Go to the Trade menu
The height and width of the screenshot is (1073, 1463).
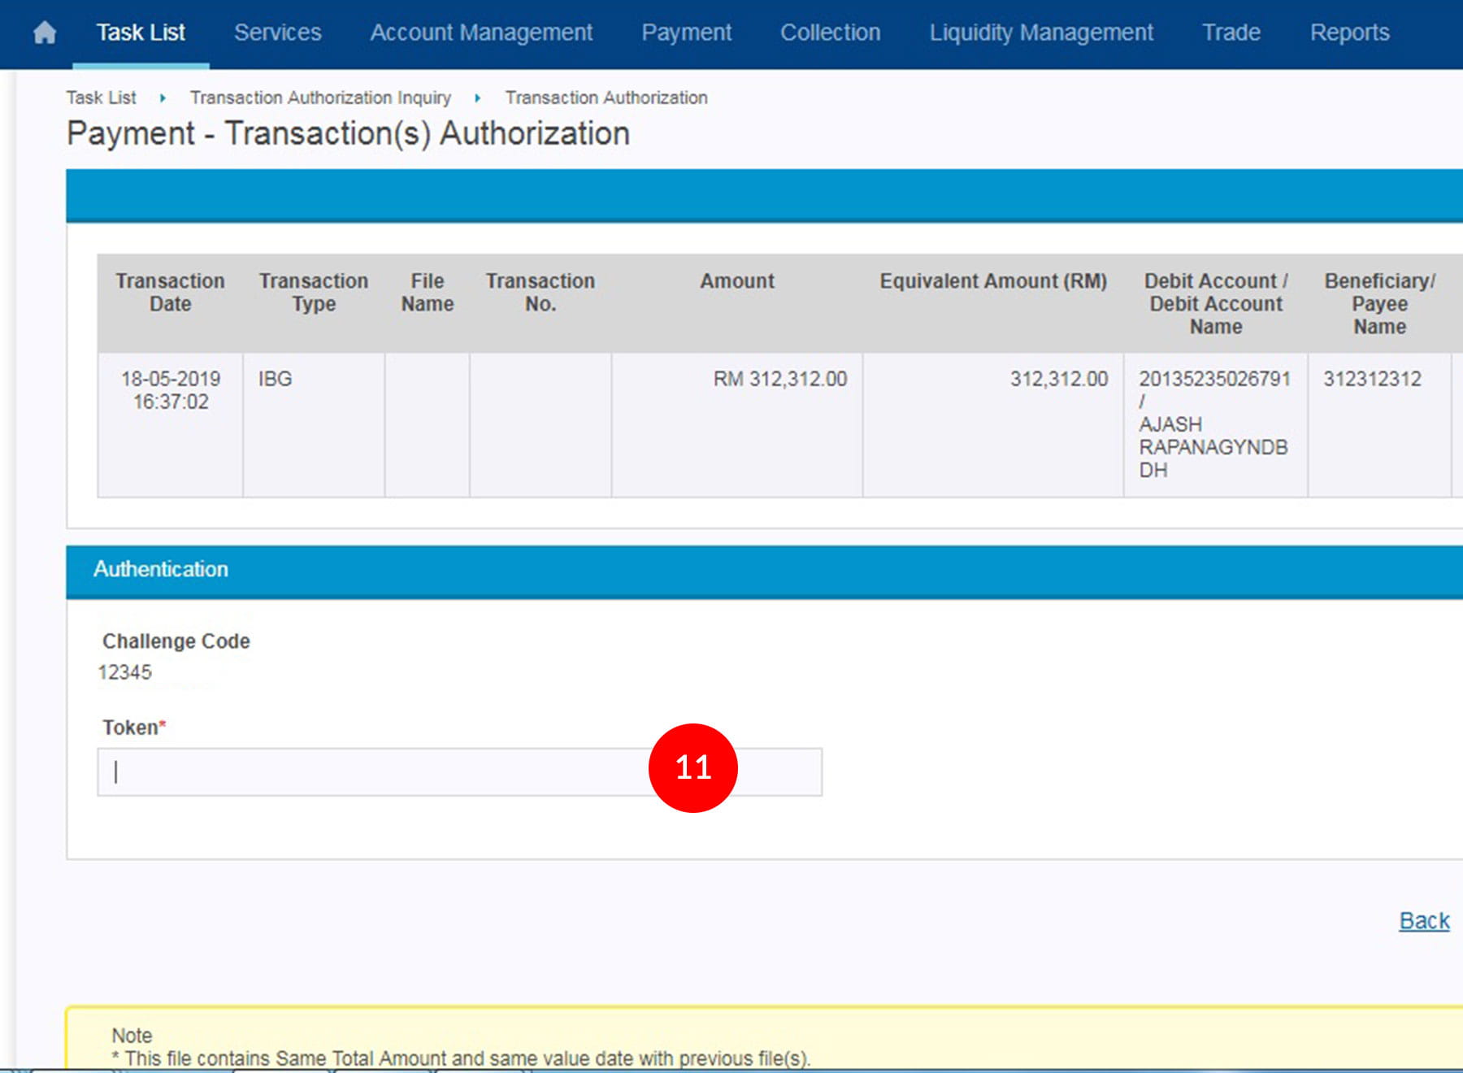coord(1231,33)
